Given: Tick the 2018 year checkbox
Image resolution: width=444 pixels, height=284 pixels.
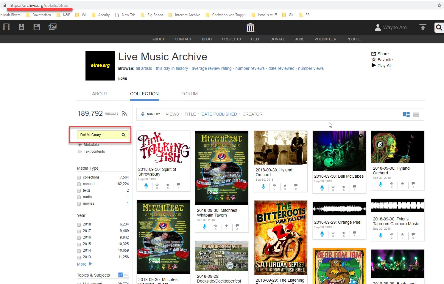Looking at the screenshot, I should (79, 225).
